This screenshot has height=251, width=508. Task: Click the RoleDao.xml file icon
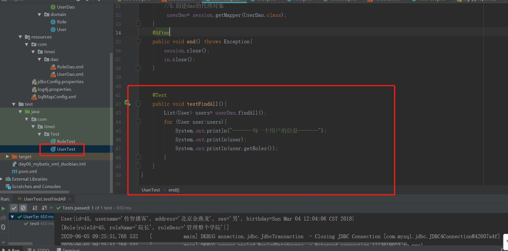[x=53, y=67]
